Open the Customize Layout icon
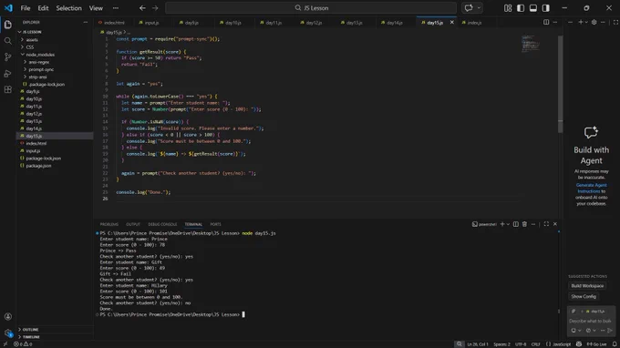This screenshot has height=348, width=620. coord(508,8)
